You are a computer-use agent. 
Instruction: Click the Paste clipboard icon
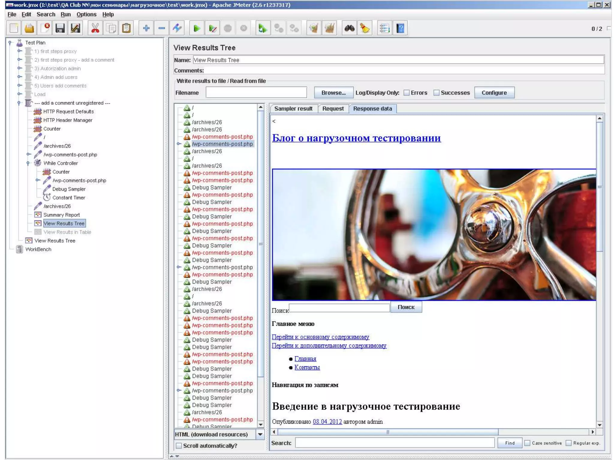(127, 28)
